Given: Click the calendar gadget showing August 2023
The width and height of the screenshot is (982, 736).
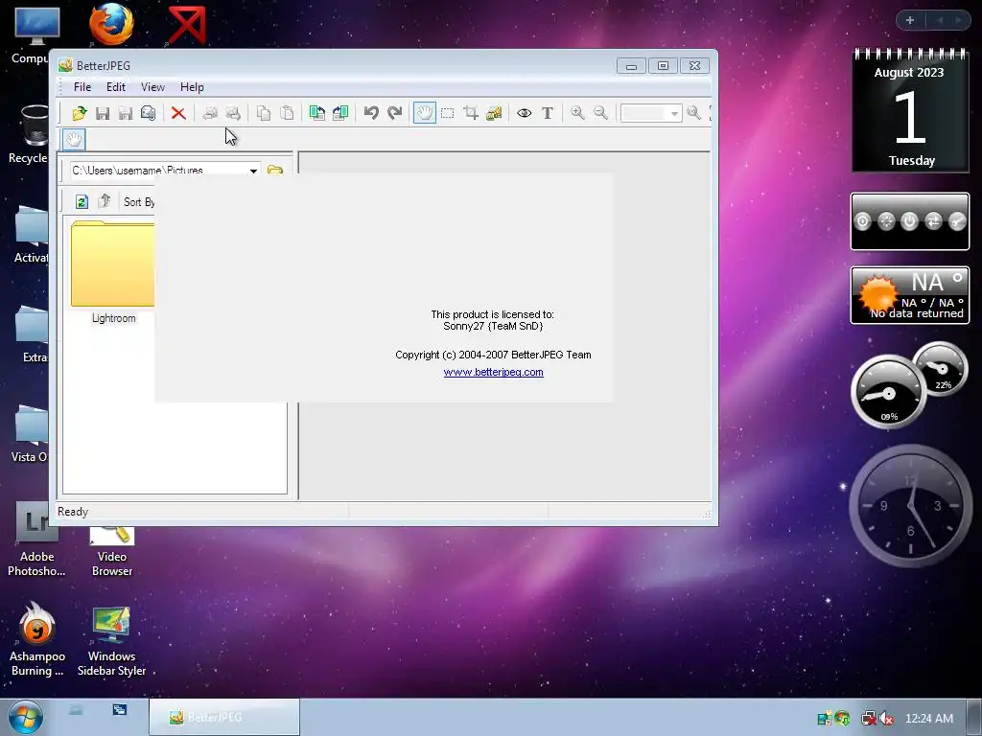Looking at the screenshot, I should (910, 111).
